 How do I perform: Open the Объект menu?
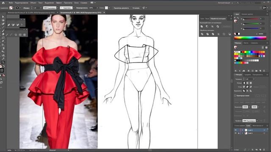33,3
